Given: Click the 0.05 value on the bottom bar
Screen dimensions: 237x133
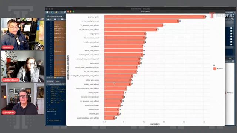Looking at the screenshot, I should click(115, 118).
